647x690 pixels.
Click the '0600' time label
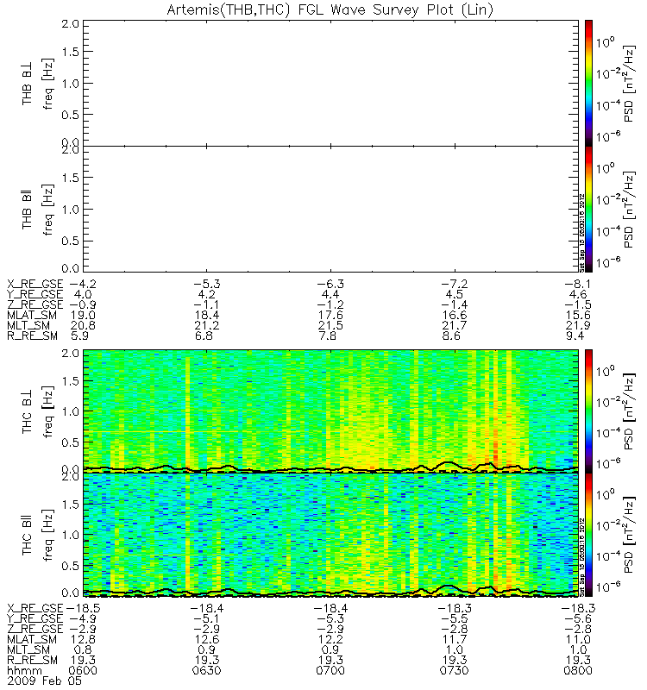pos(83,671)
